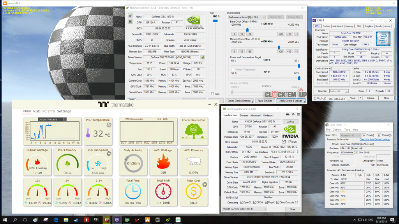Click the driver version icon in NVIDIA Inspector

pos(202,57)
